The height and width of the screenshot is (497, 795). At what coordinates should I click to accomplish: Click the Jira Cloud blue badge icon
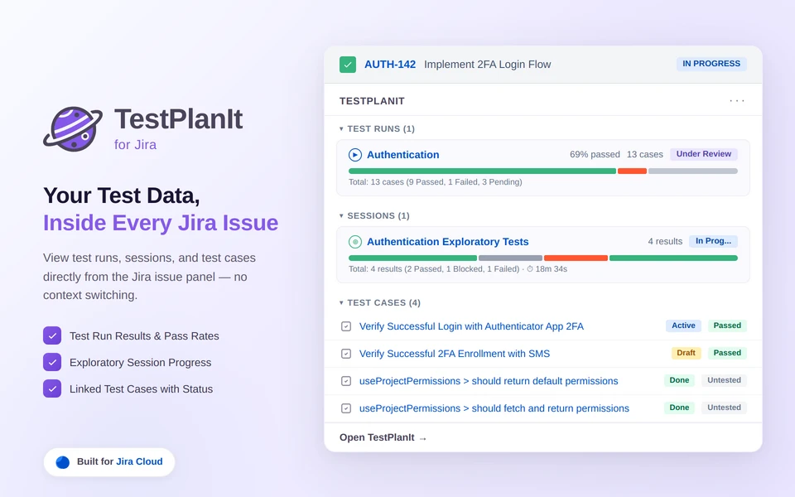click(x=63, y=462)
